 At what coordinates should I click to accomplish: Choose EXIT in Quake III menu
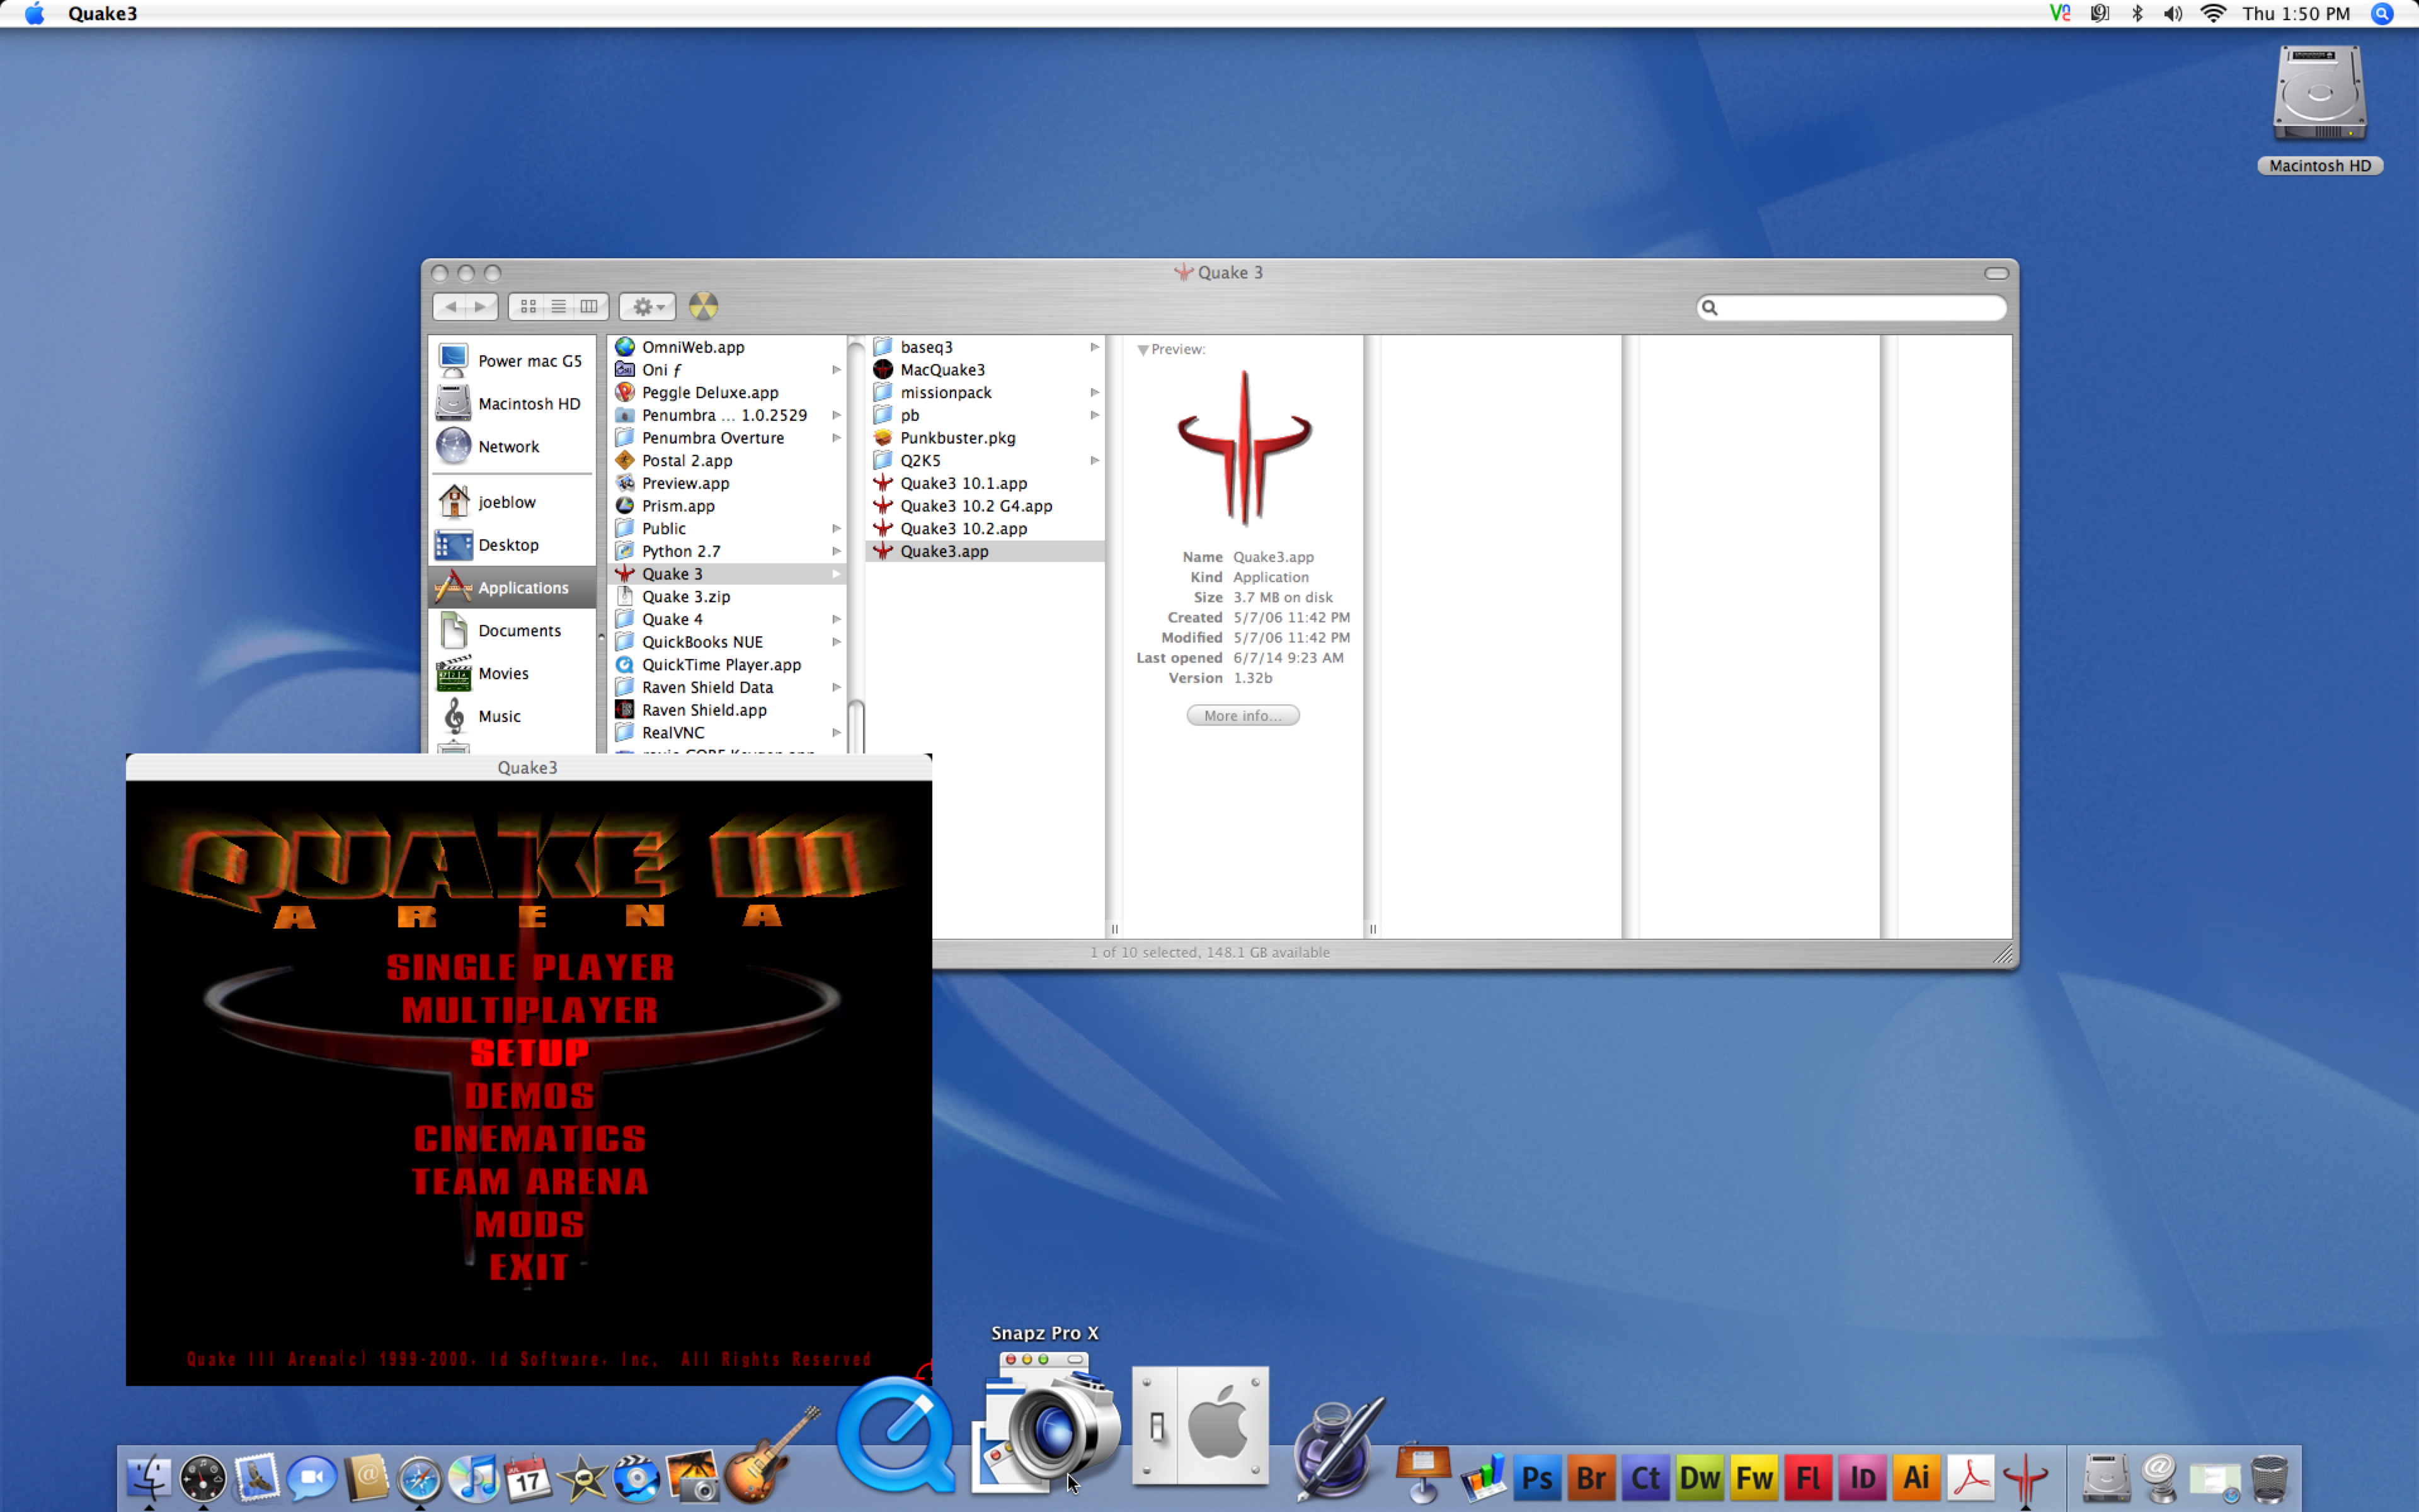pyautogui.click(x=529, y=1267)
